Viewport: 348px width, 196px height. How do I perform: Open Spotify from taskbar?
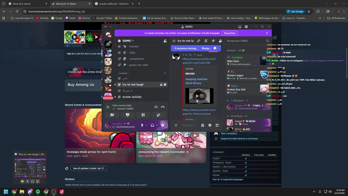(x=38, y=192)
